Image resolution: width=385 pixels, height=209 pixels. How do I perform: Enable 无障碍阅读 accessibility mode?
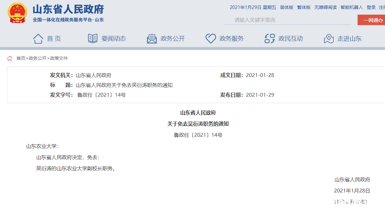[325, 7]
